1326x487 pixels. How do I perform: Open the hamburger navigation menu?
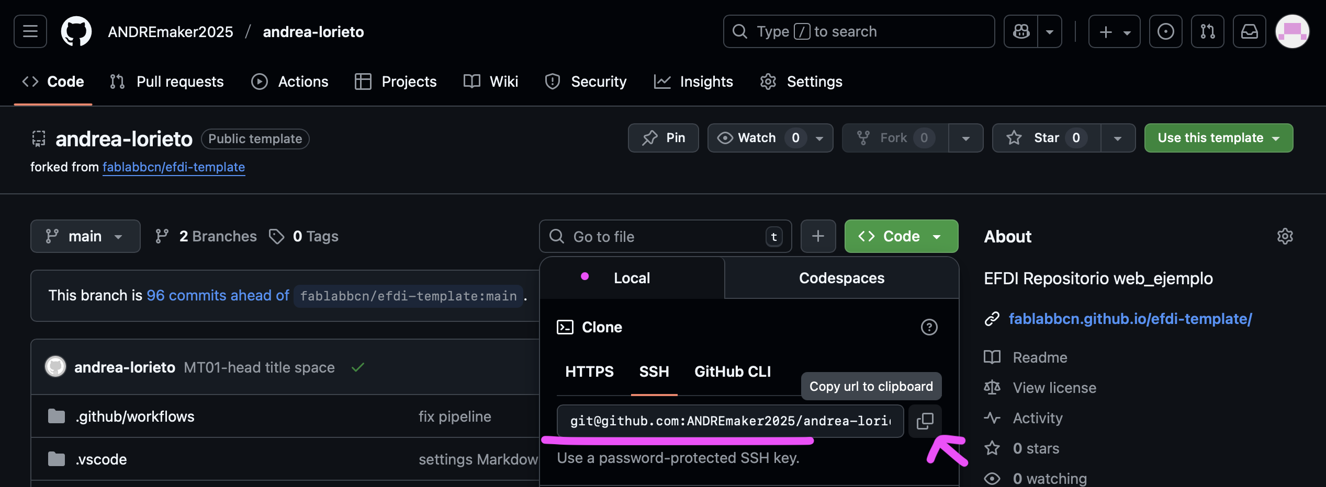pyautogui.click(x=30, y=31)
